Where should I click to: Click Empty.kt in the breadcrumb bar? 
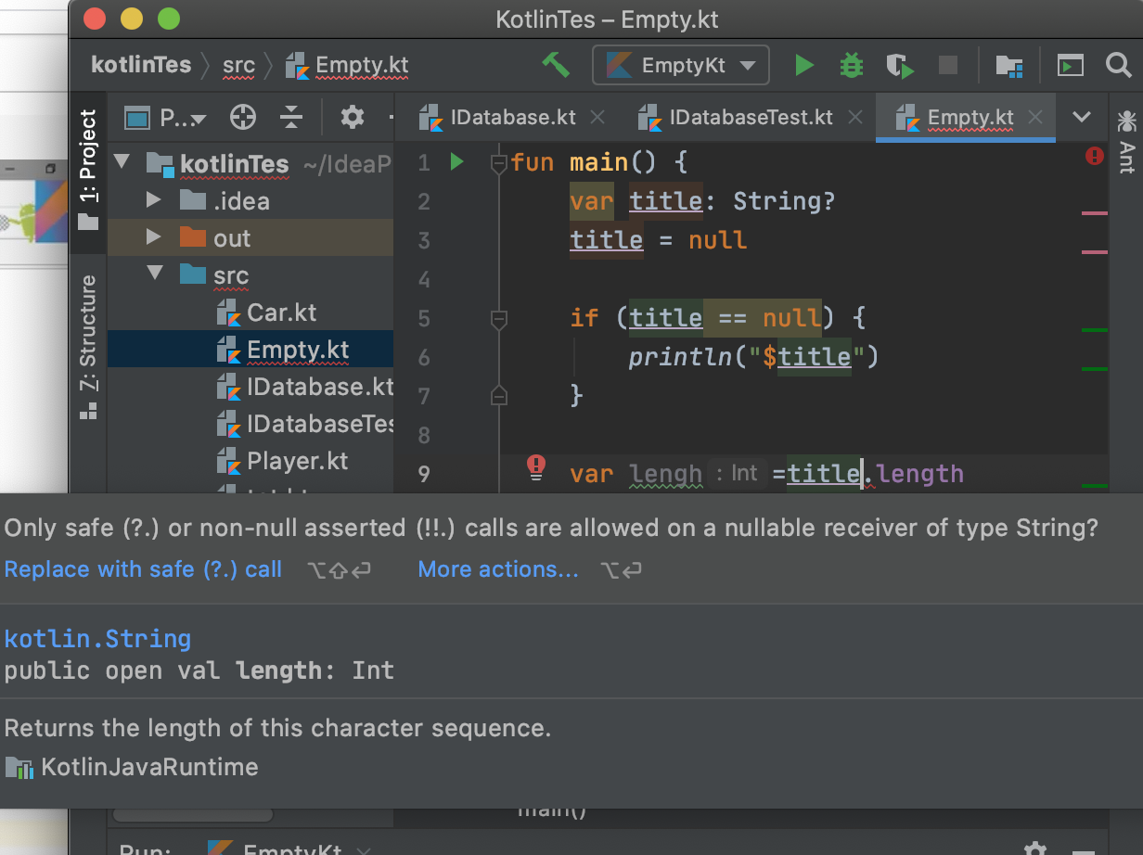(347, 65)
